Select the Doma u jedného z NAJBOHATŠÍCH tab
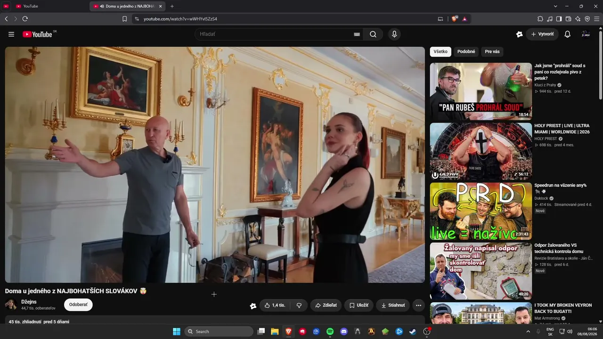The width and height of the screenshot is (603, 339). [x=128, y=6]
